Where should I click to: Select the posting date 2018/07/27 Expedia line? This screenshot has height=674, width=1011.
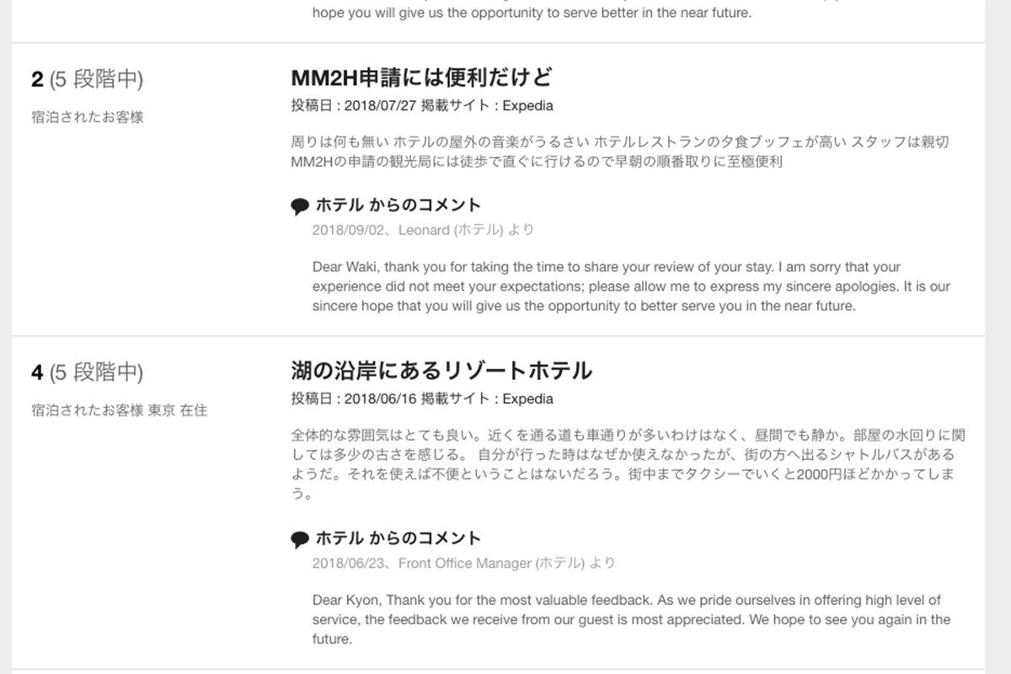(x=422, y=106)
